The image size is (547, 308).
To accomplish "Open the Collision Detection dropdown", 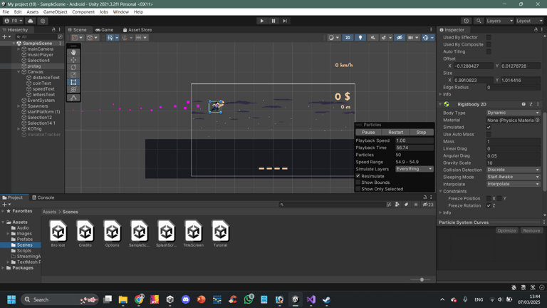I will (x=513, y=170).
